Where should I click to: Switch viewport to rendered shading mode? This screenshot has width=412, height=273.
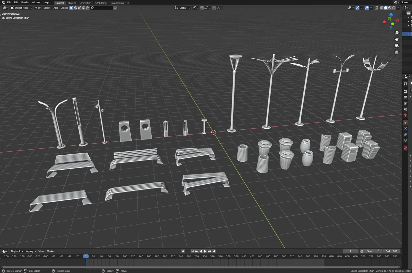pos(393,8)
